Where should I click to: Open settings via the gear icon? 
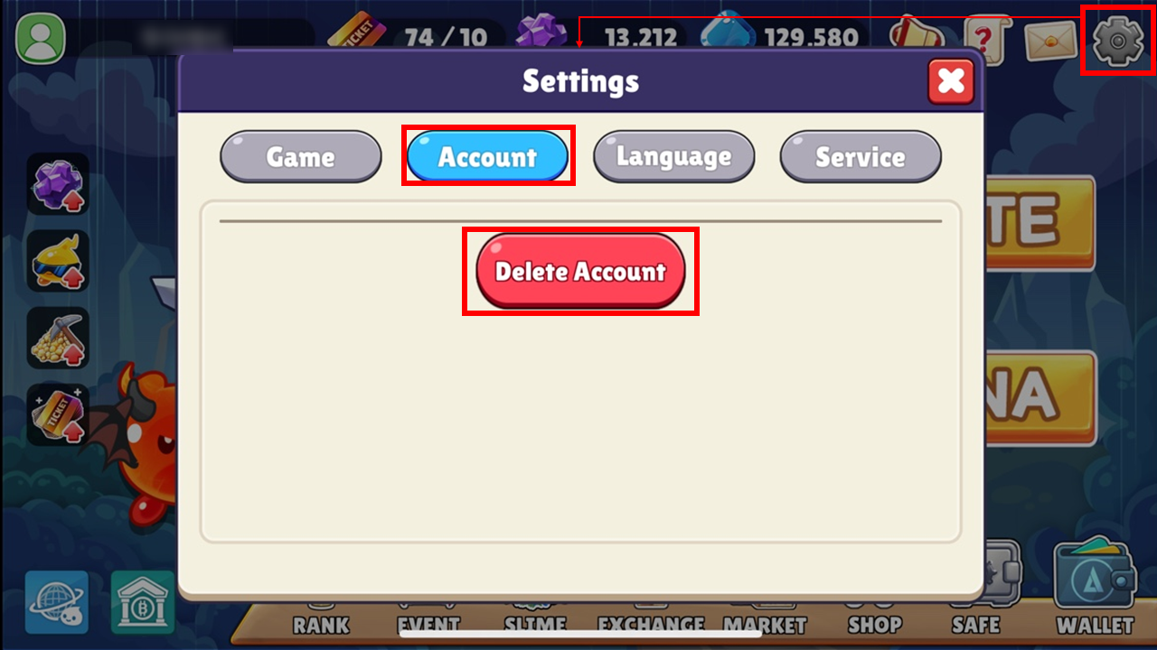click(x=1118, y=41)
